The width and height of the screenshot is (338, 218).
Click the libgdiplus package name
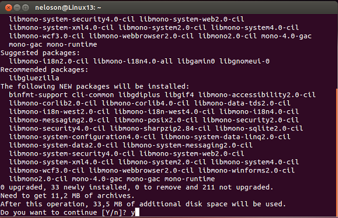(x=140, y=94)
